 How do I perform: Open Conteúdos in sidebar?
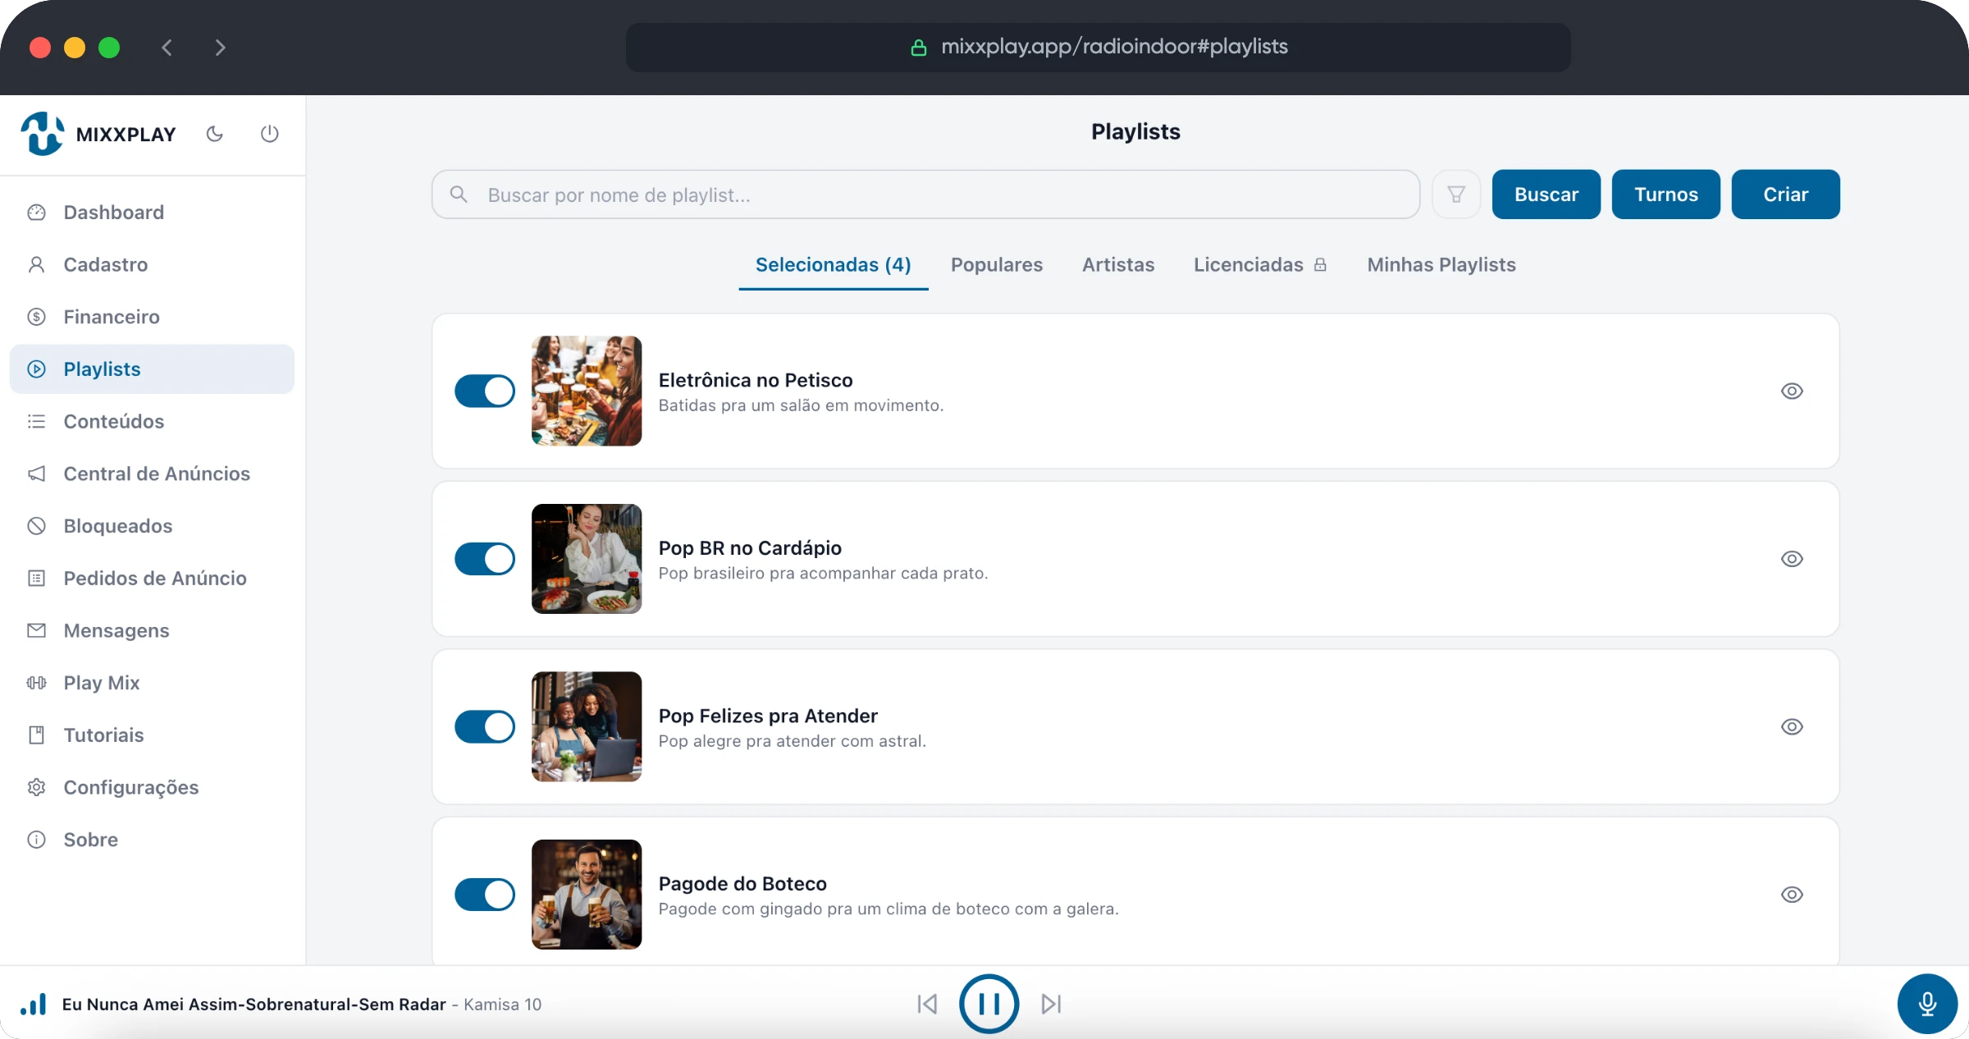click(152, 421)
